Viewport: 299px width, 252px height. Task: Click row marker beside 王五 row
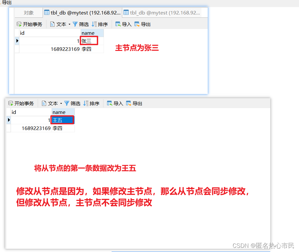9,120
